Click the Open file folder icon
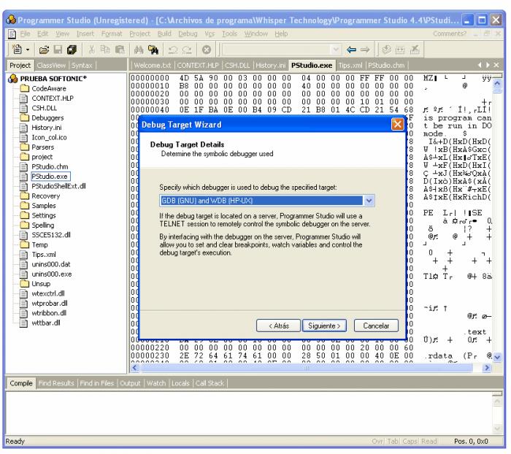The image size is (511, 454). [x=44, y=50]
